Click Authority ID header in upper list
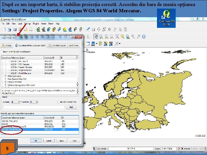The image size is (207, 155). (52, 58)
